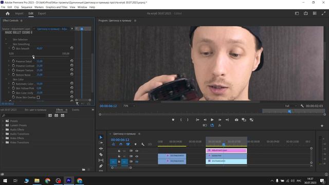Open the Program monitor button editor plus

[322, 125]
